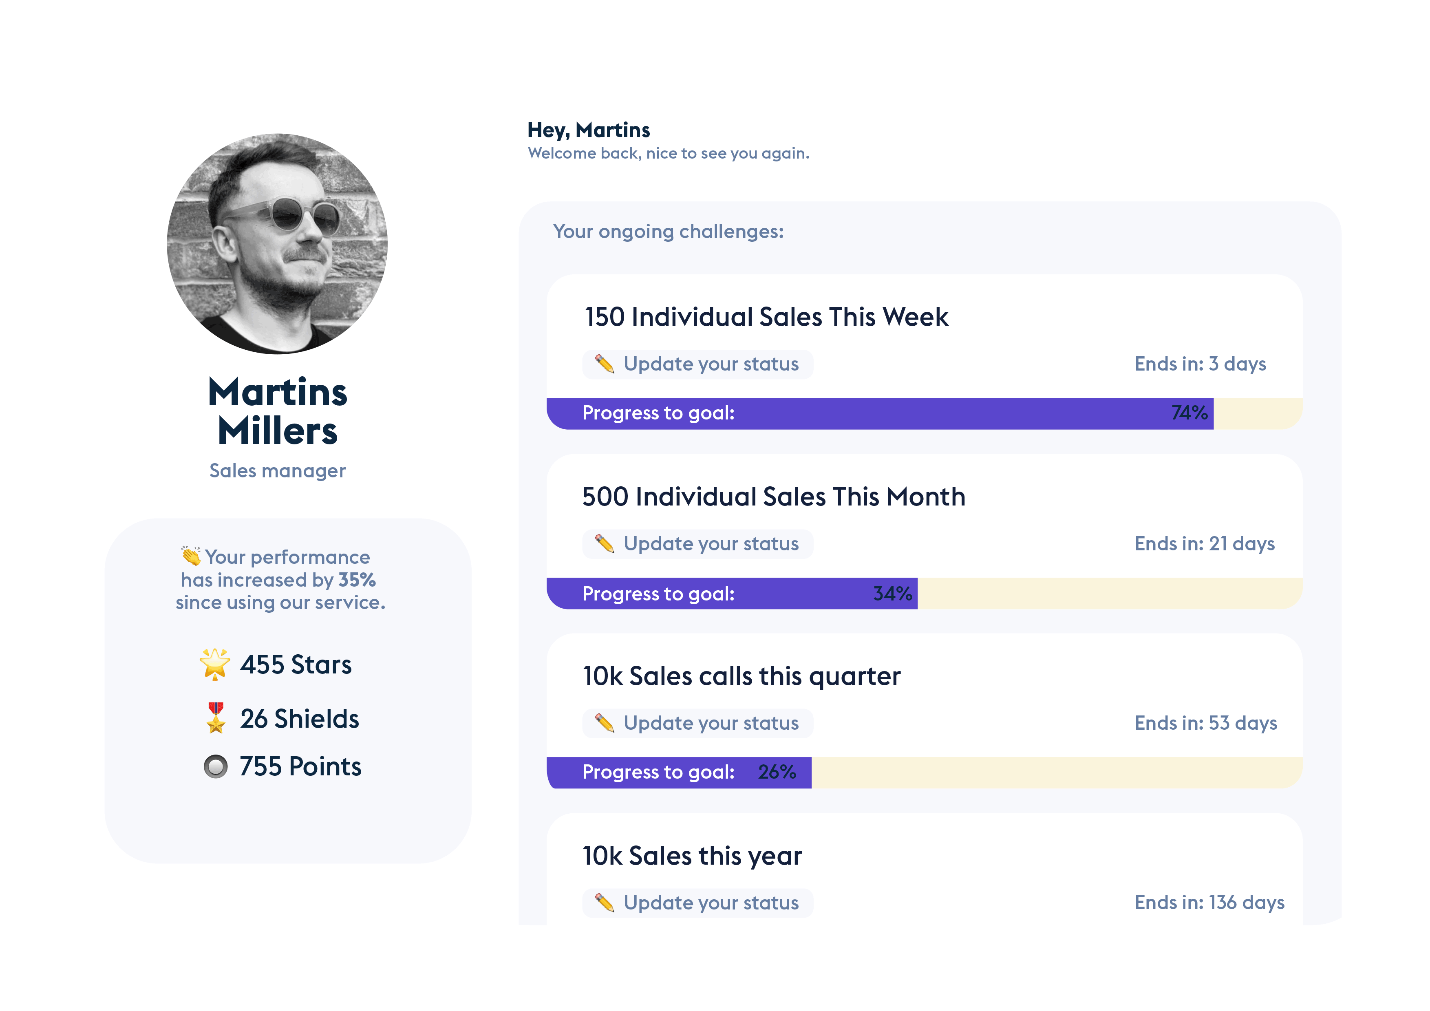Open the 150 Individual Sales This Week challenge

coord(766,317)
